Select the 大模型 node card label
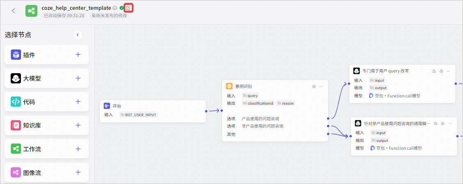 point(32,79)
